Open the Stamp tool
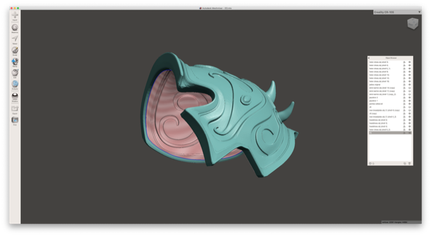 15,62
